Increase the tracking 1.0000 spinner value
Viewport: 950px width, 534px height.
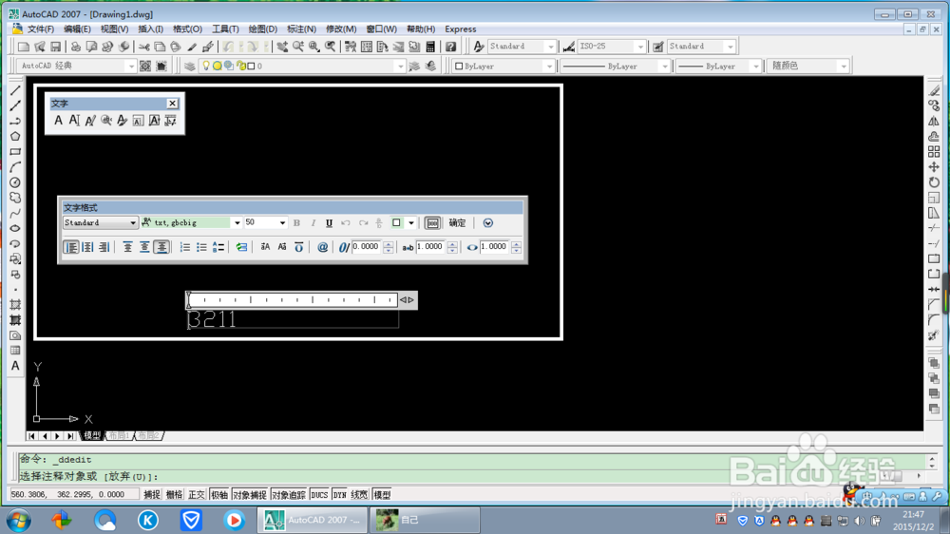pyautogui.click(x=452, y=243)
